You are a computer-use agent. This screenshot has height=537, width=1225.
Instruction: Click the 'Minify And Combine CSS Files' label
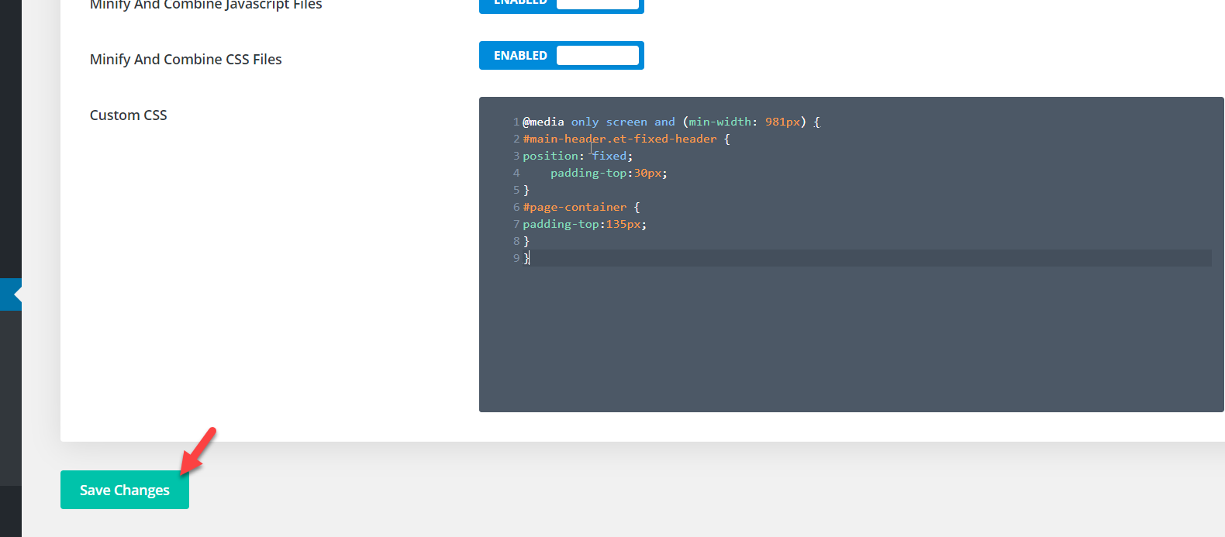[186, 59]
